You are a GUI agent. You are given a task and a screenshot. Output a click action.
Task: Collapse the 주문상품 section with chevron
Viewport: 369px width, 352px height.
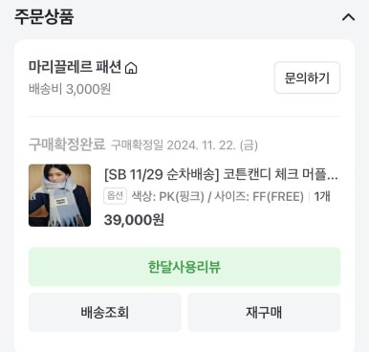pos(348,17)
